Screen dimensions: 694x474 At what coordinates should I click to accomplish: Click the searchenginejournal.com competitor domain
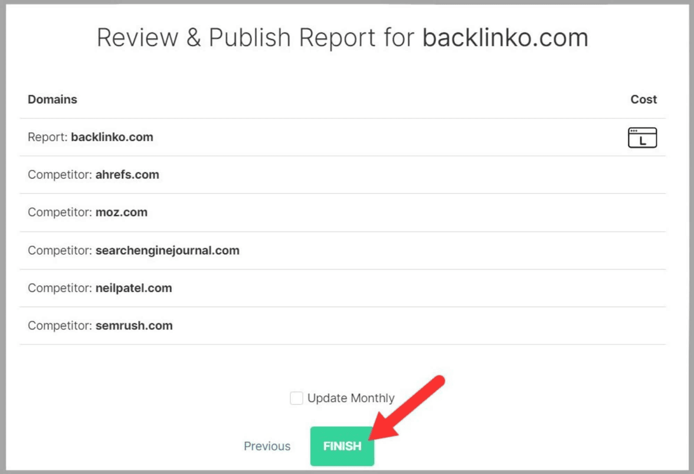[x=167, y=251]
